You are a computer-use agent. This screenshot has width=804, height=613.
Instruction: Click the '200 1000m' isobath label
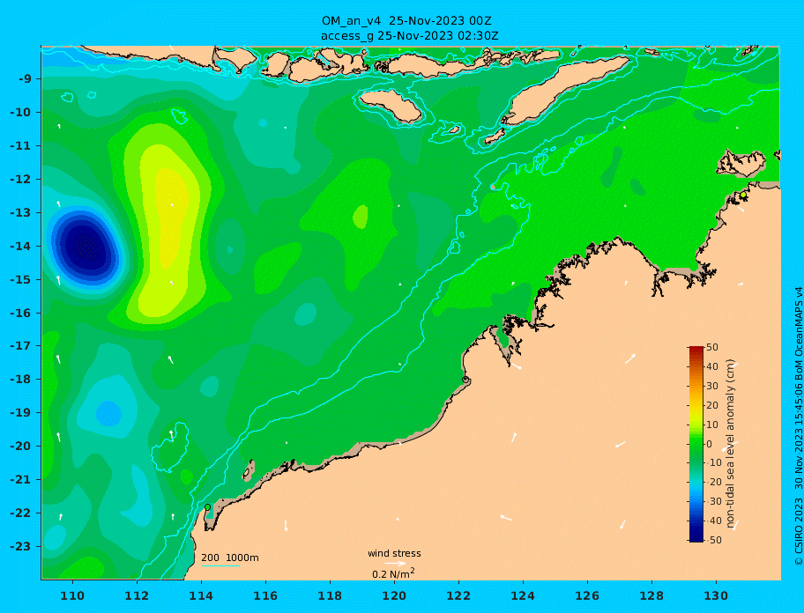pyautogui.click(x=230, y=558)
